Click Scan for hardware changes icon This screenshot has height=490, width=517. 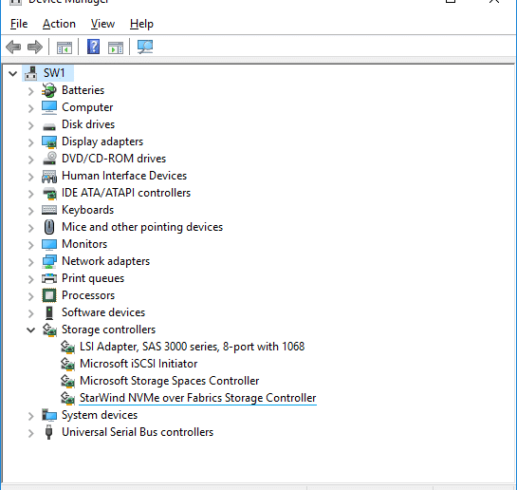click(145, 47)
